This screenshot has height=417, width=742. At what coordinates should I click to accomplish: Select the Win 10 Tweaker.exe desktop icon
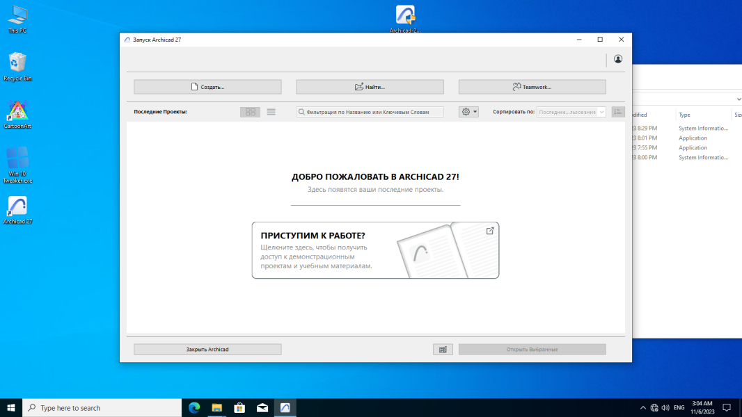[17, 165]
